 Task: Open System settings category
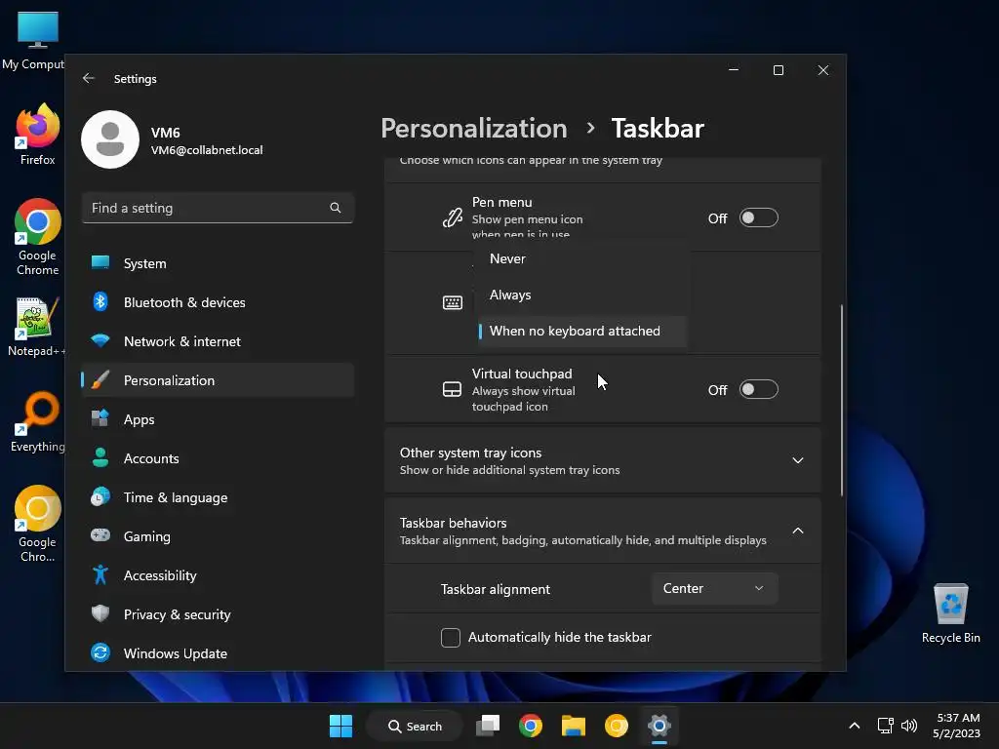tap(218, 263)
